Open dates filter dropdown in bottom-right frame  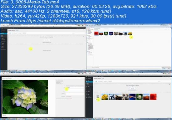pyautogui.click(x=106, y=81)
